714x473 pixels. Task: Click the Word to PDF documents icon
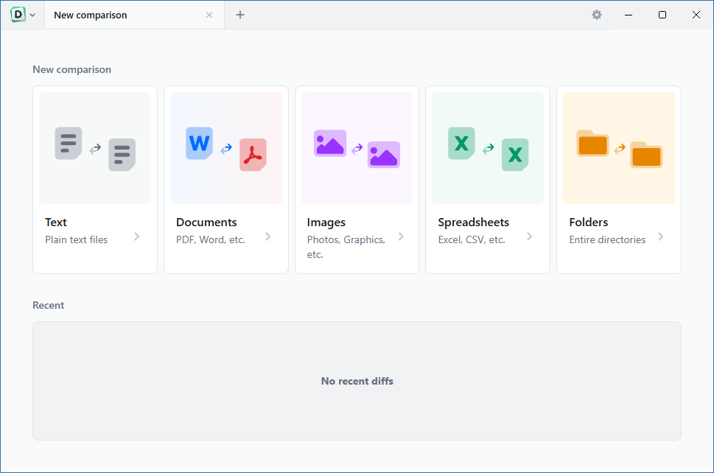(226, 149)
